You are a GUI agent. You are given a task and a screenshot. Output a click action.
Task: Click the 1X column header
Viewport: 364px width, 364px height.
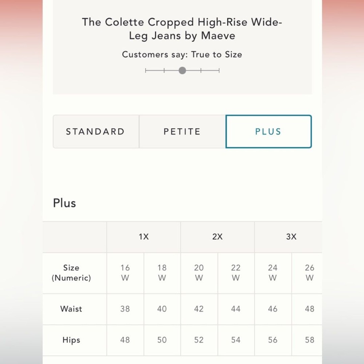coord(144,237)
